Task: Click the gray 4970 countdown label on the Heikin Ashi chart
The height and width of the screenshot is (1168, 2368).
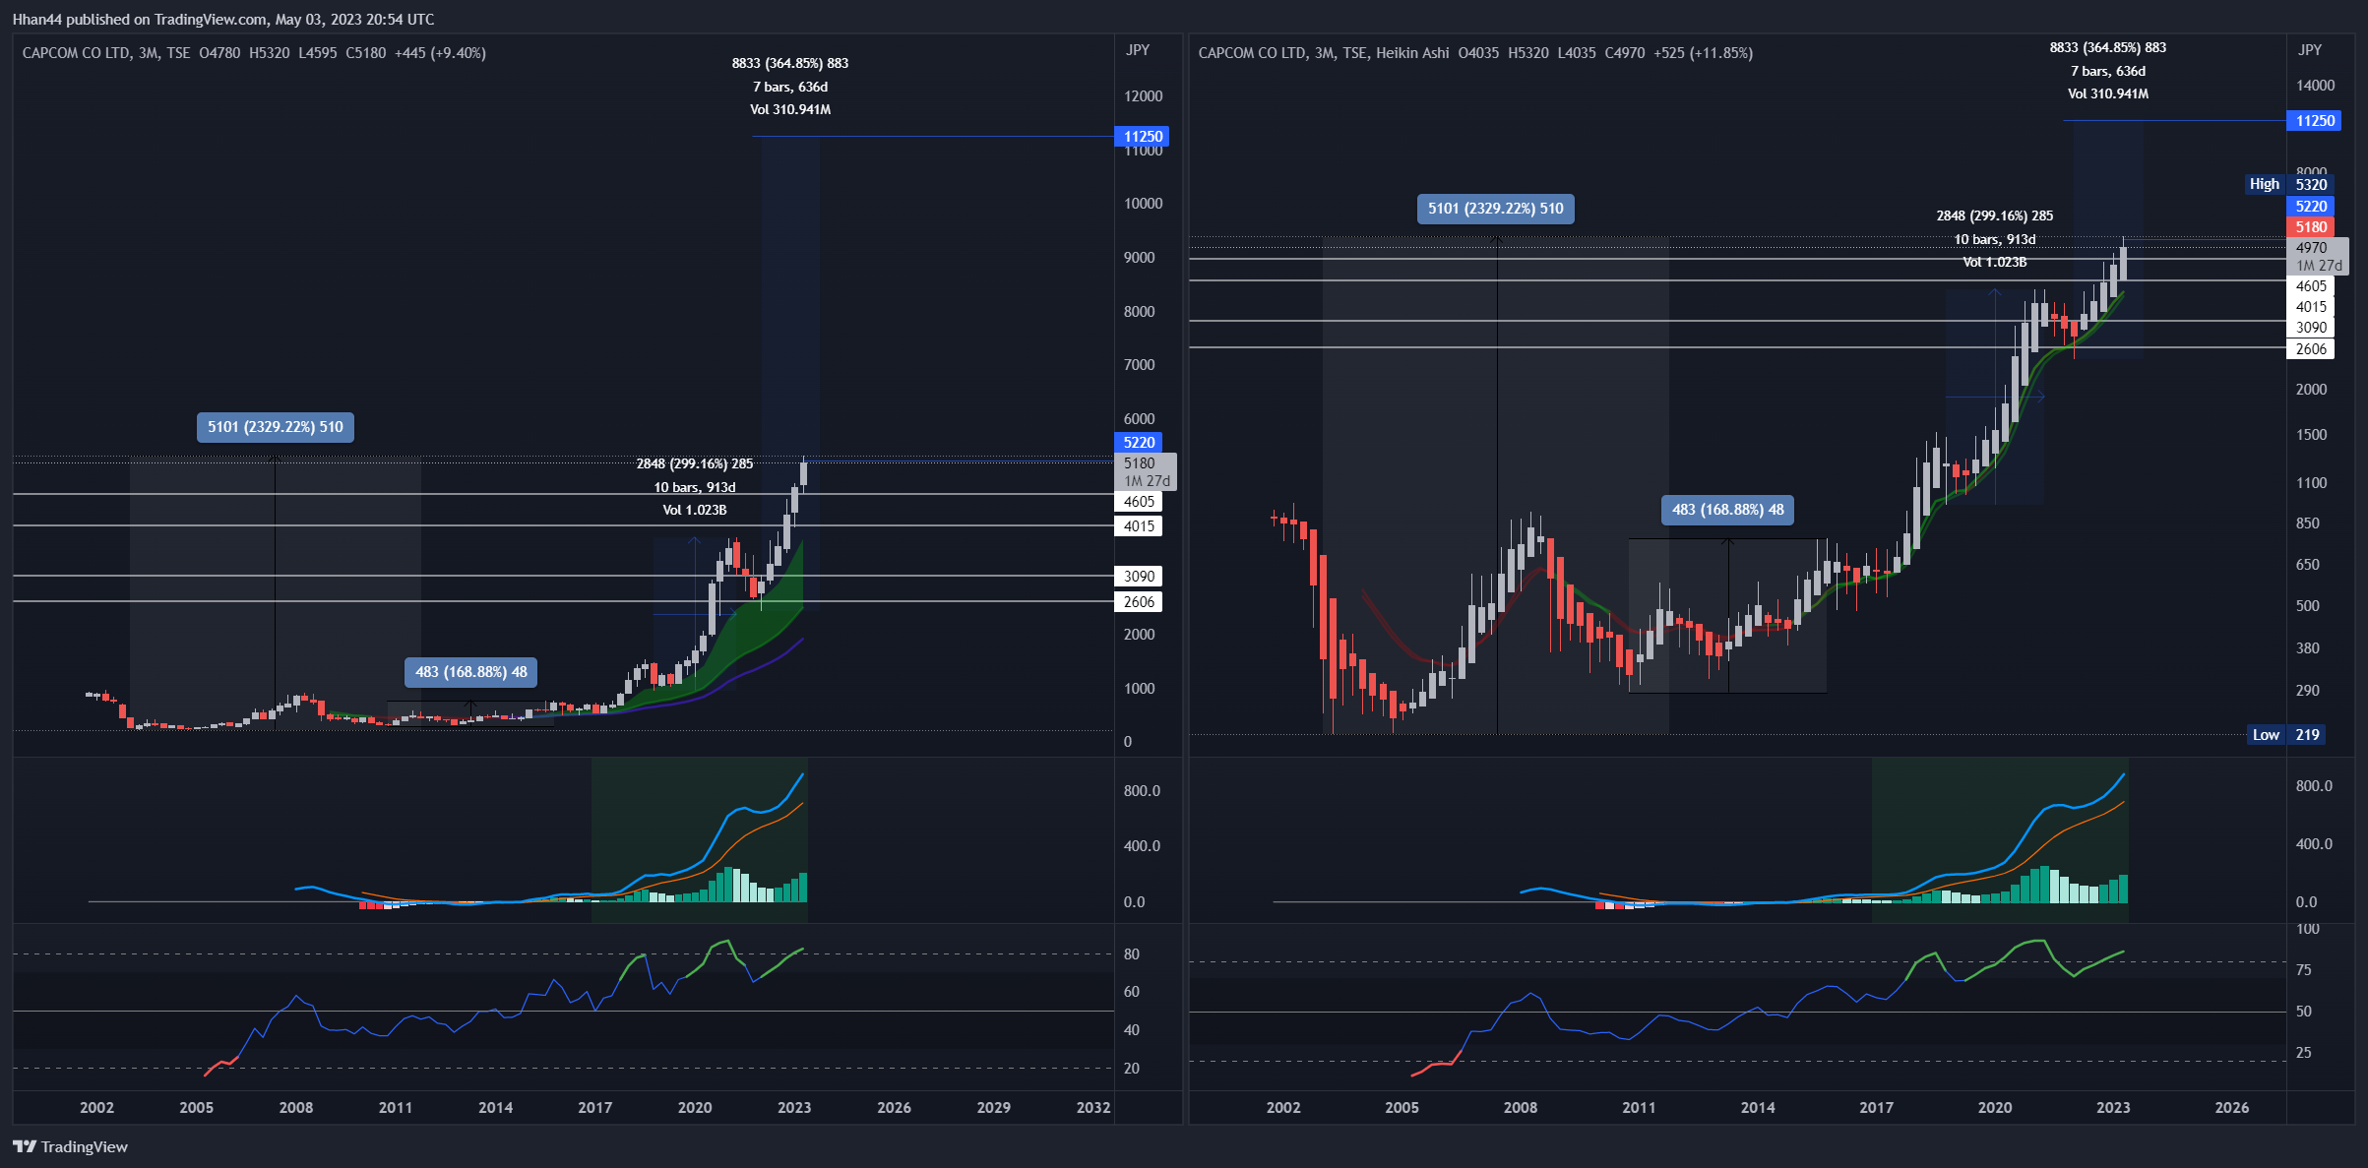Action: tap(2318, 257)
